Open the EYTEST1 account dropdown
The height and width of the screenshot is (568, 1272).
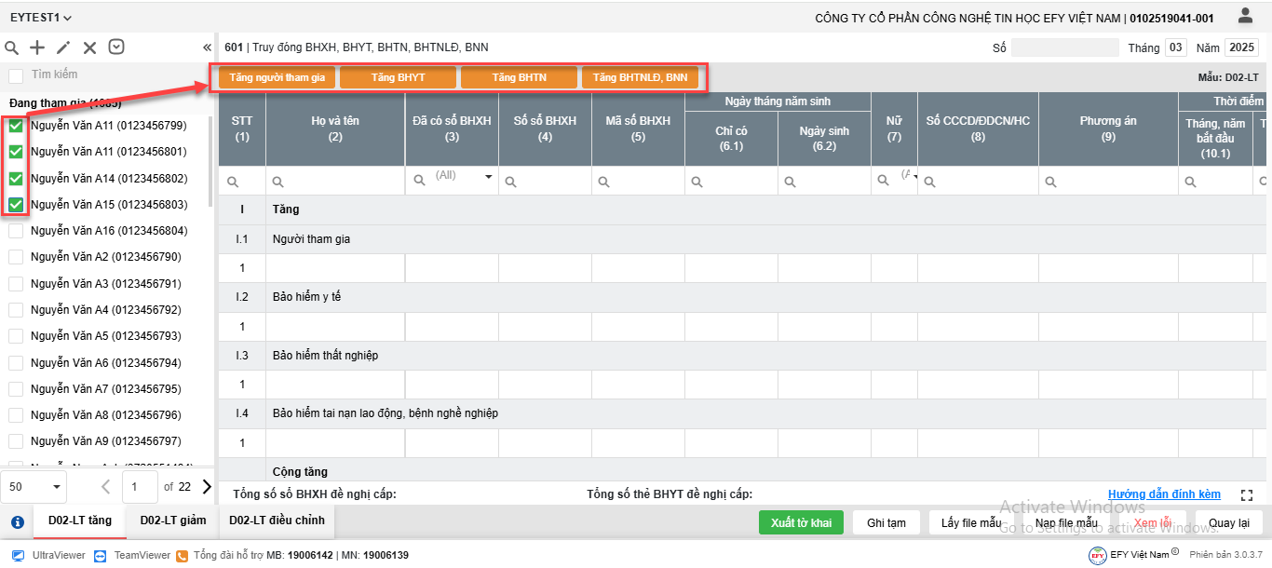(x=41, y=18)
